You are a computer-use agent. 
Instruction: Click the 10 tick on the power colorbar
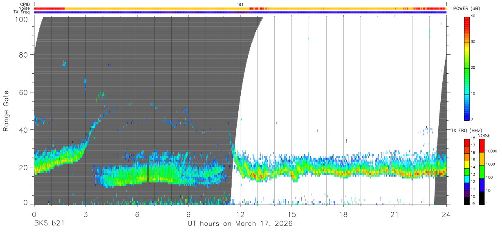pyautogui.click(x=473, y=93)
